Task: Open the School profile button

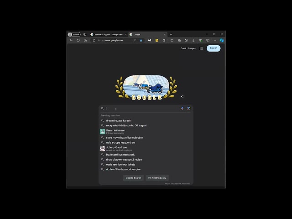Action: point(74,35)
